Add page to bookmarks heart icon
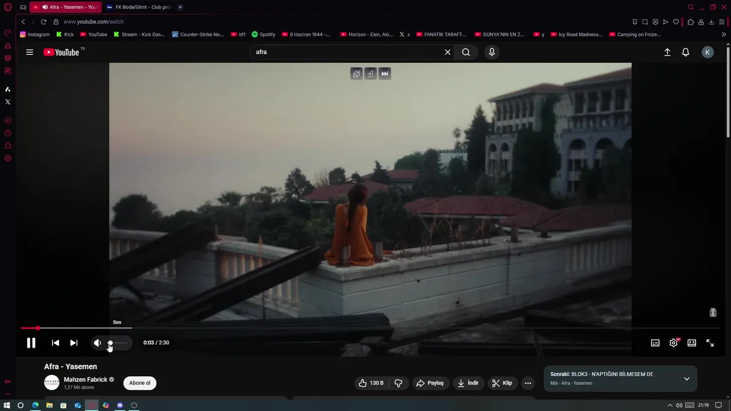This screenshot has width=731, height=411. pyautogui.click(x=676, y=22)
